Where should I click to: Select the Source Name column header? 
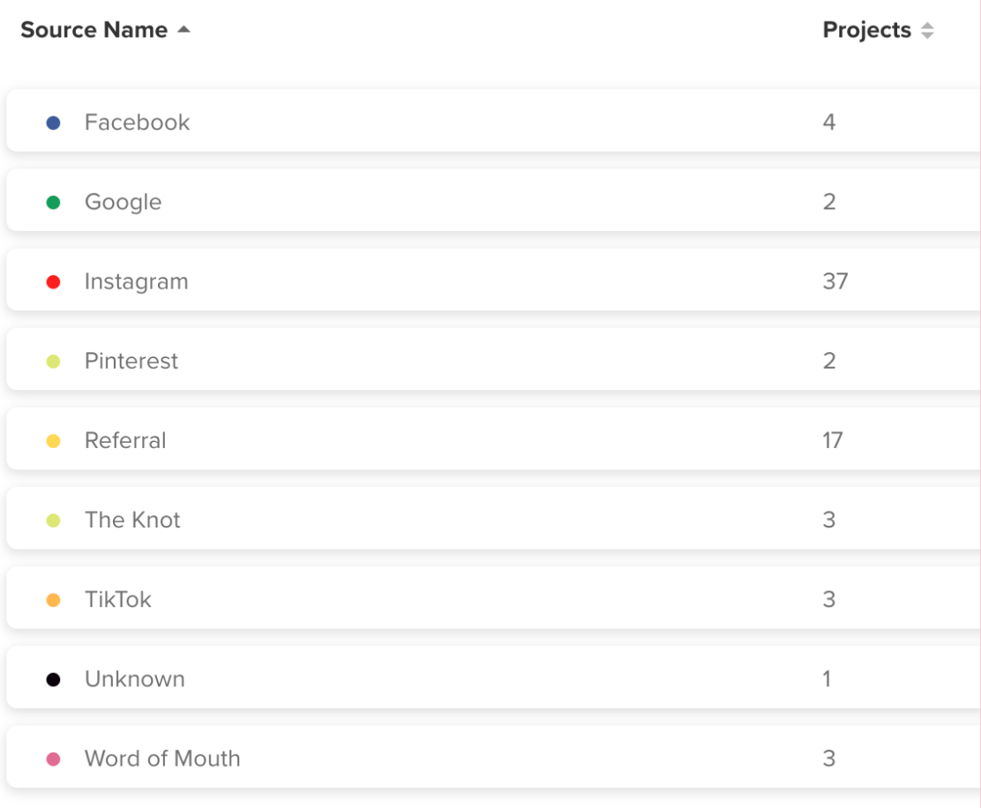(x=94, y=29)
